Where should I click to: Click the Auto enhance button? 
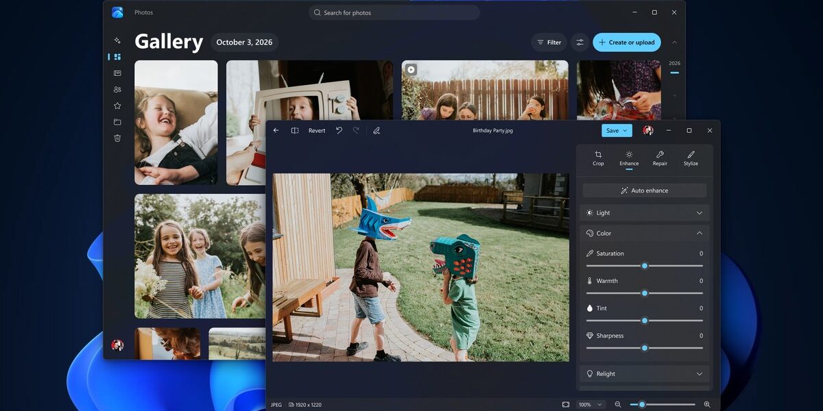pyautogui.click(x=645, y=190)
